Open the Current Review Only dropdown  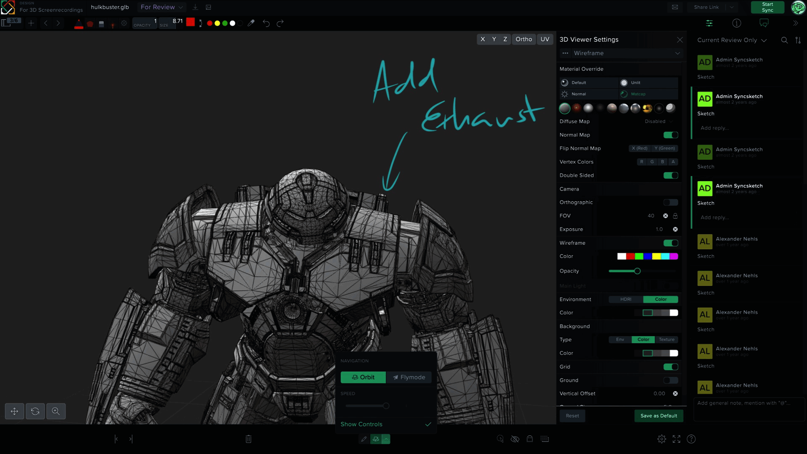tap(731, 40)
